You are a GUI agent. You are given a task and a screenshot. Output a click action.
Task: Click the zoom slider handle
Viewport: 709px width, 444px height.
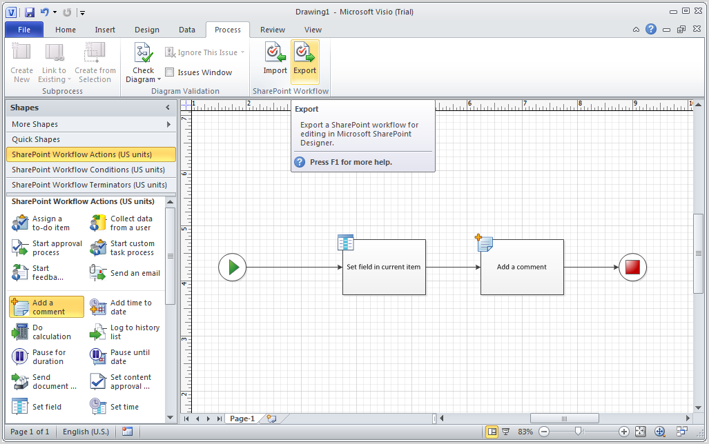pyautogui.click(x=578, y=432)
